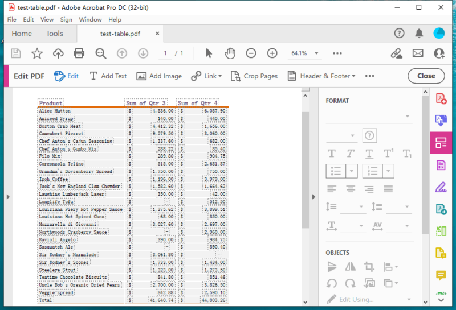Screen dimensions: 456x310
Task: Open Find text magnifier icon
Action: (x=101, y=53)
